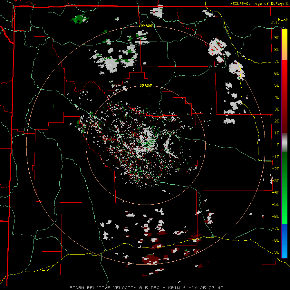Click the NEXR label at top right
Image resolution: width=290 pixels, height=290 pixels.
pyautogui.click(x=283, y=19)
